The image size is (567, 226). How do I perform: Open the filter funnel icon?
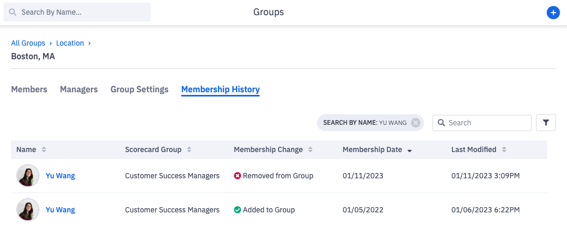[x=545, y=123]
